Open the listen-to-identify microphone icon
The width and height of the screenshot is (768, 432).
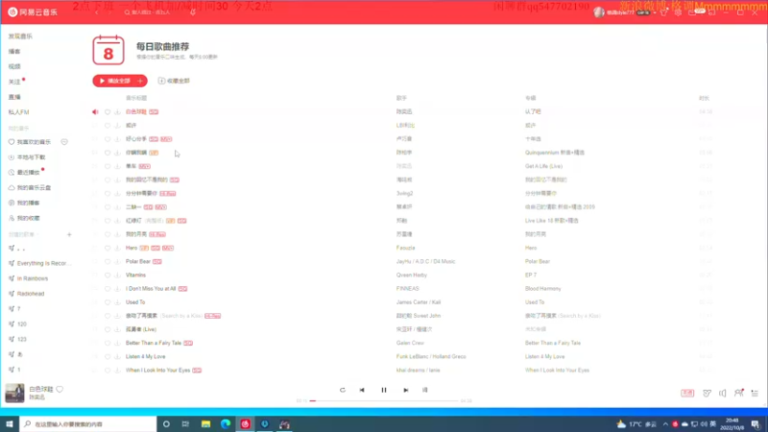(193, 12)
